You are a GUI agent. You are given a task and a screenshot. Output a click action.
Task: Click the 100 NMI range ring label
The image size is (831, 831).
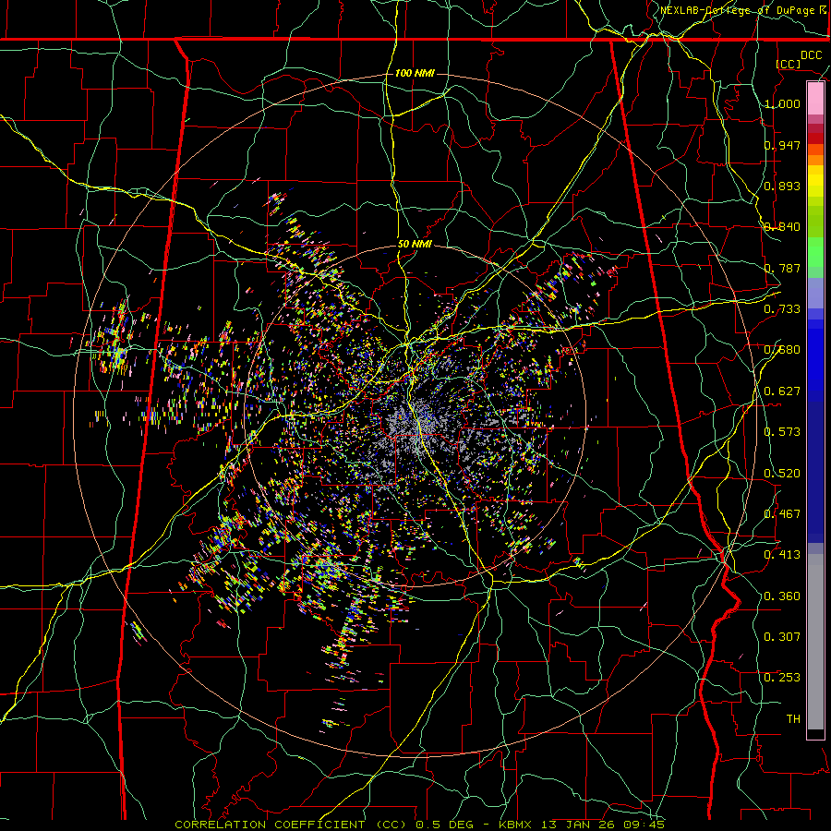pyautogui.click(x=415, y=73)
